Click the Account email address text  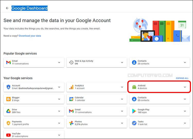pos(36,88)
